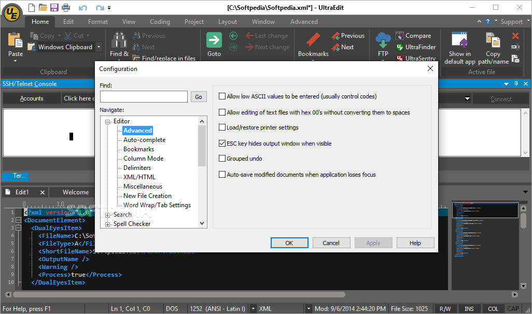Click the UltraEdit application logo button

(x=12, y=13)
